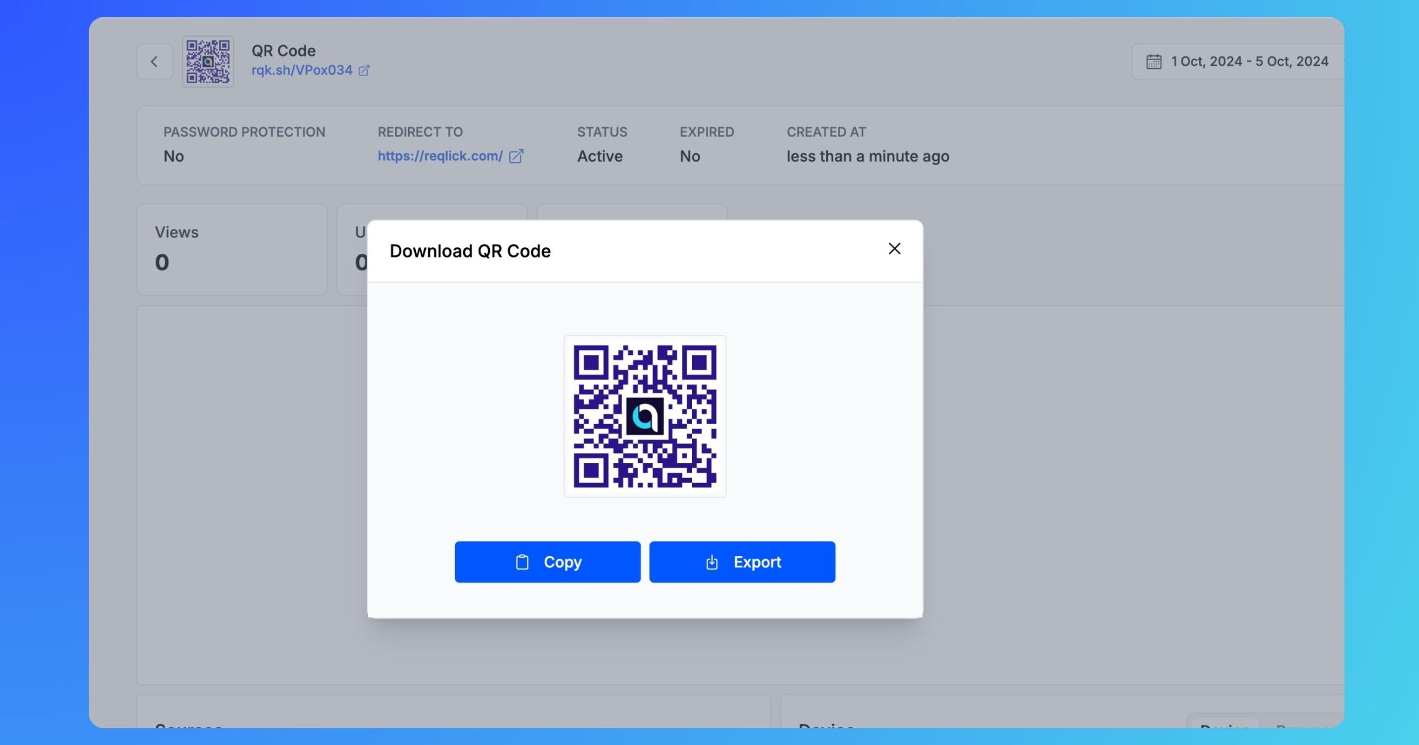Viewport: 1419px width, 745px height.
Task: Click external-link icon beside rqk.sh/VPox034
Action: point(364,71)
